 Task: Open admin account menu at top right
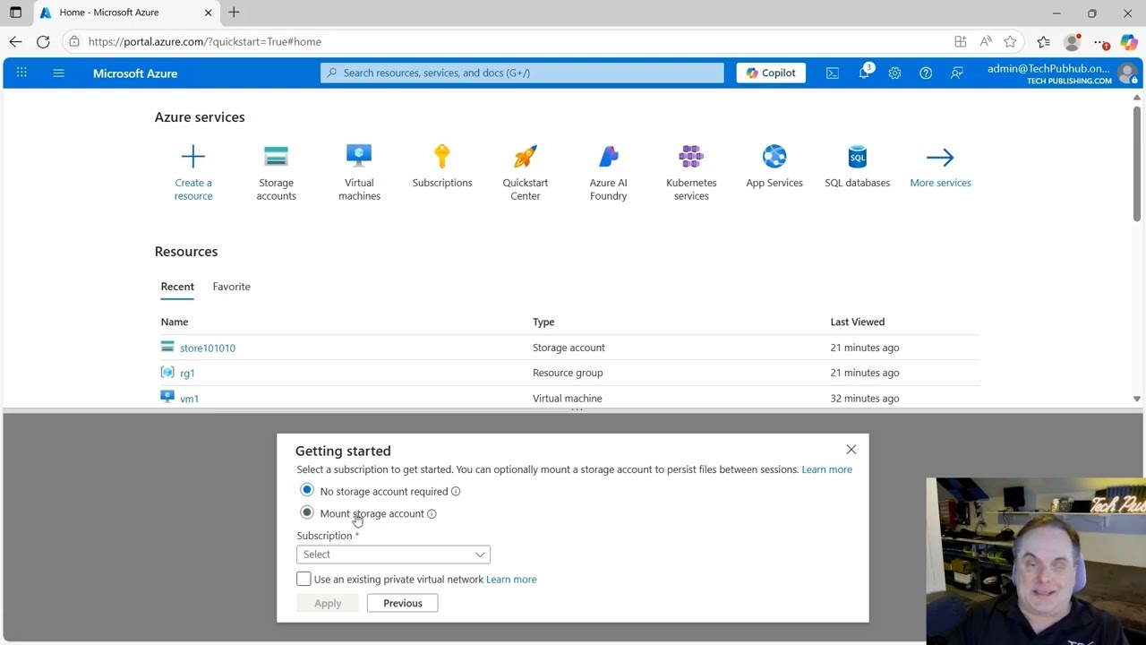1063,73
